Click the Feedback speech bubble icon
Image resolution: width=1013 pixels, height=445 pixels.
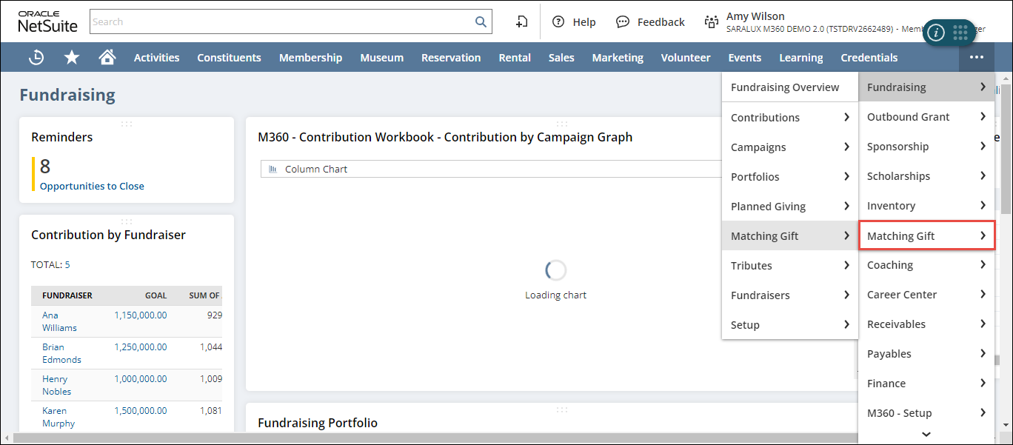623,22
